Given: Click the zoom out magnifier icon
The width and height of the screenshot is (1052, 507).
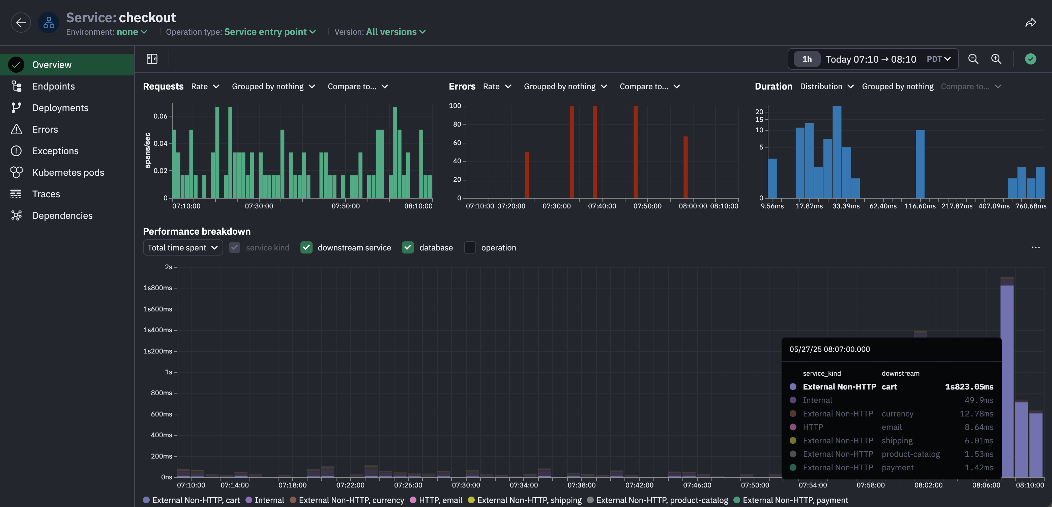Looking at the screenshot, I should coord(973,59).
